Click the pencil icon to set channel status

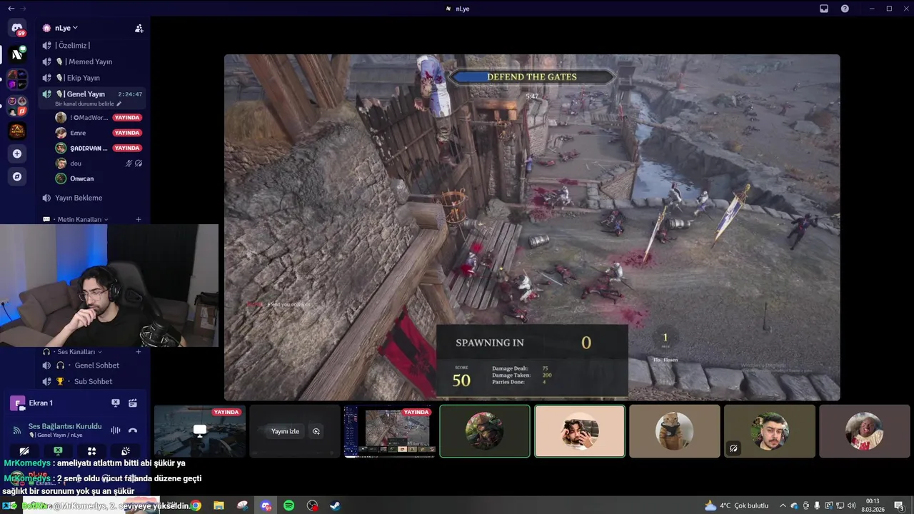119,104
